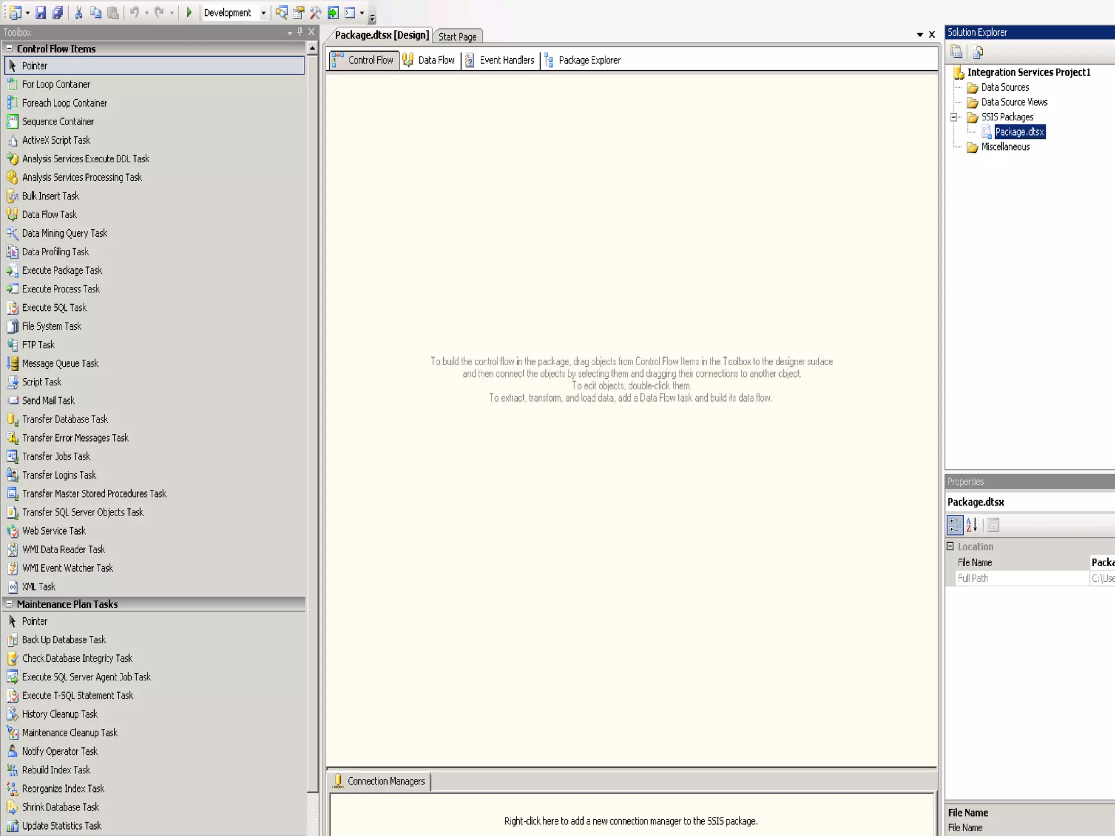This screenshot has width=1115, height=836.
Task: Open the Development configuration dropdown
Action: [x=264, y=13]
